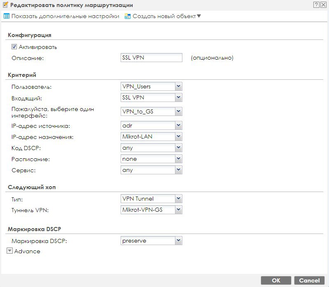Screen dimensions: 329x287
Task: Click Показать дополнительные настройки link
Action: pyautogui.click(x=65, y=16)
